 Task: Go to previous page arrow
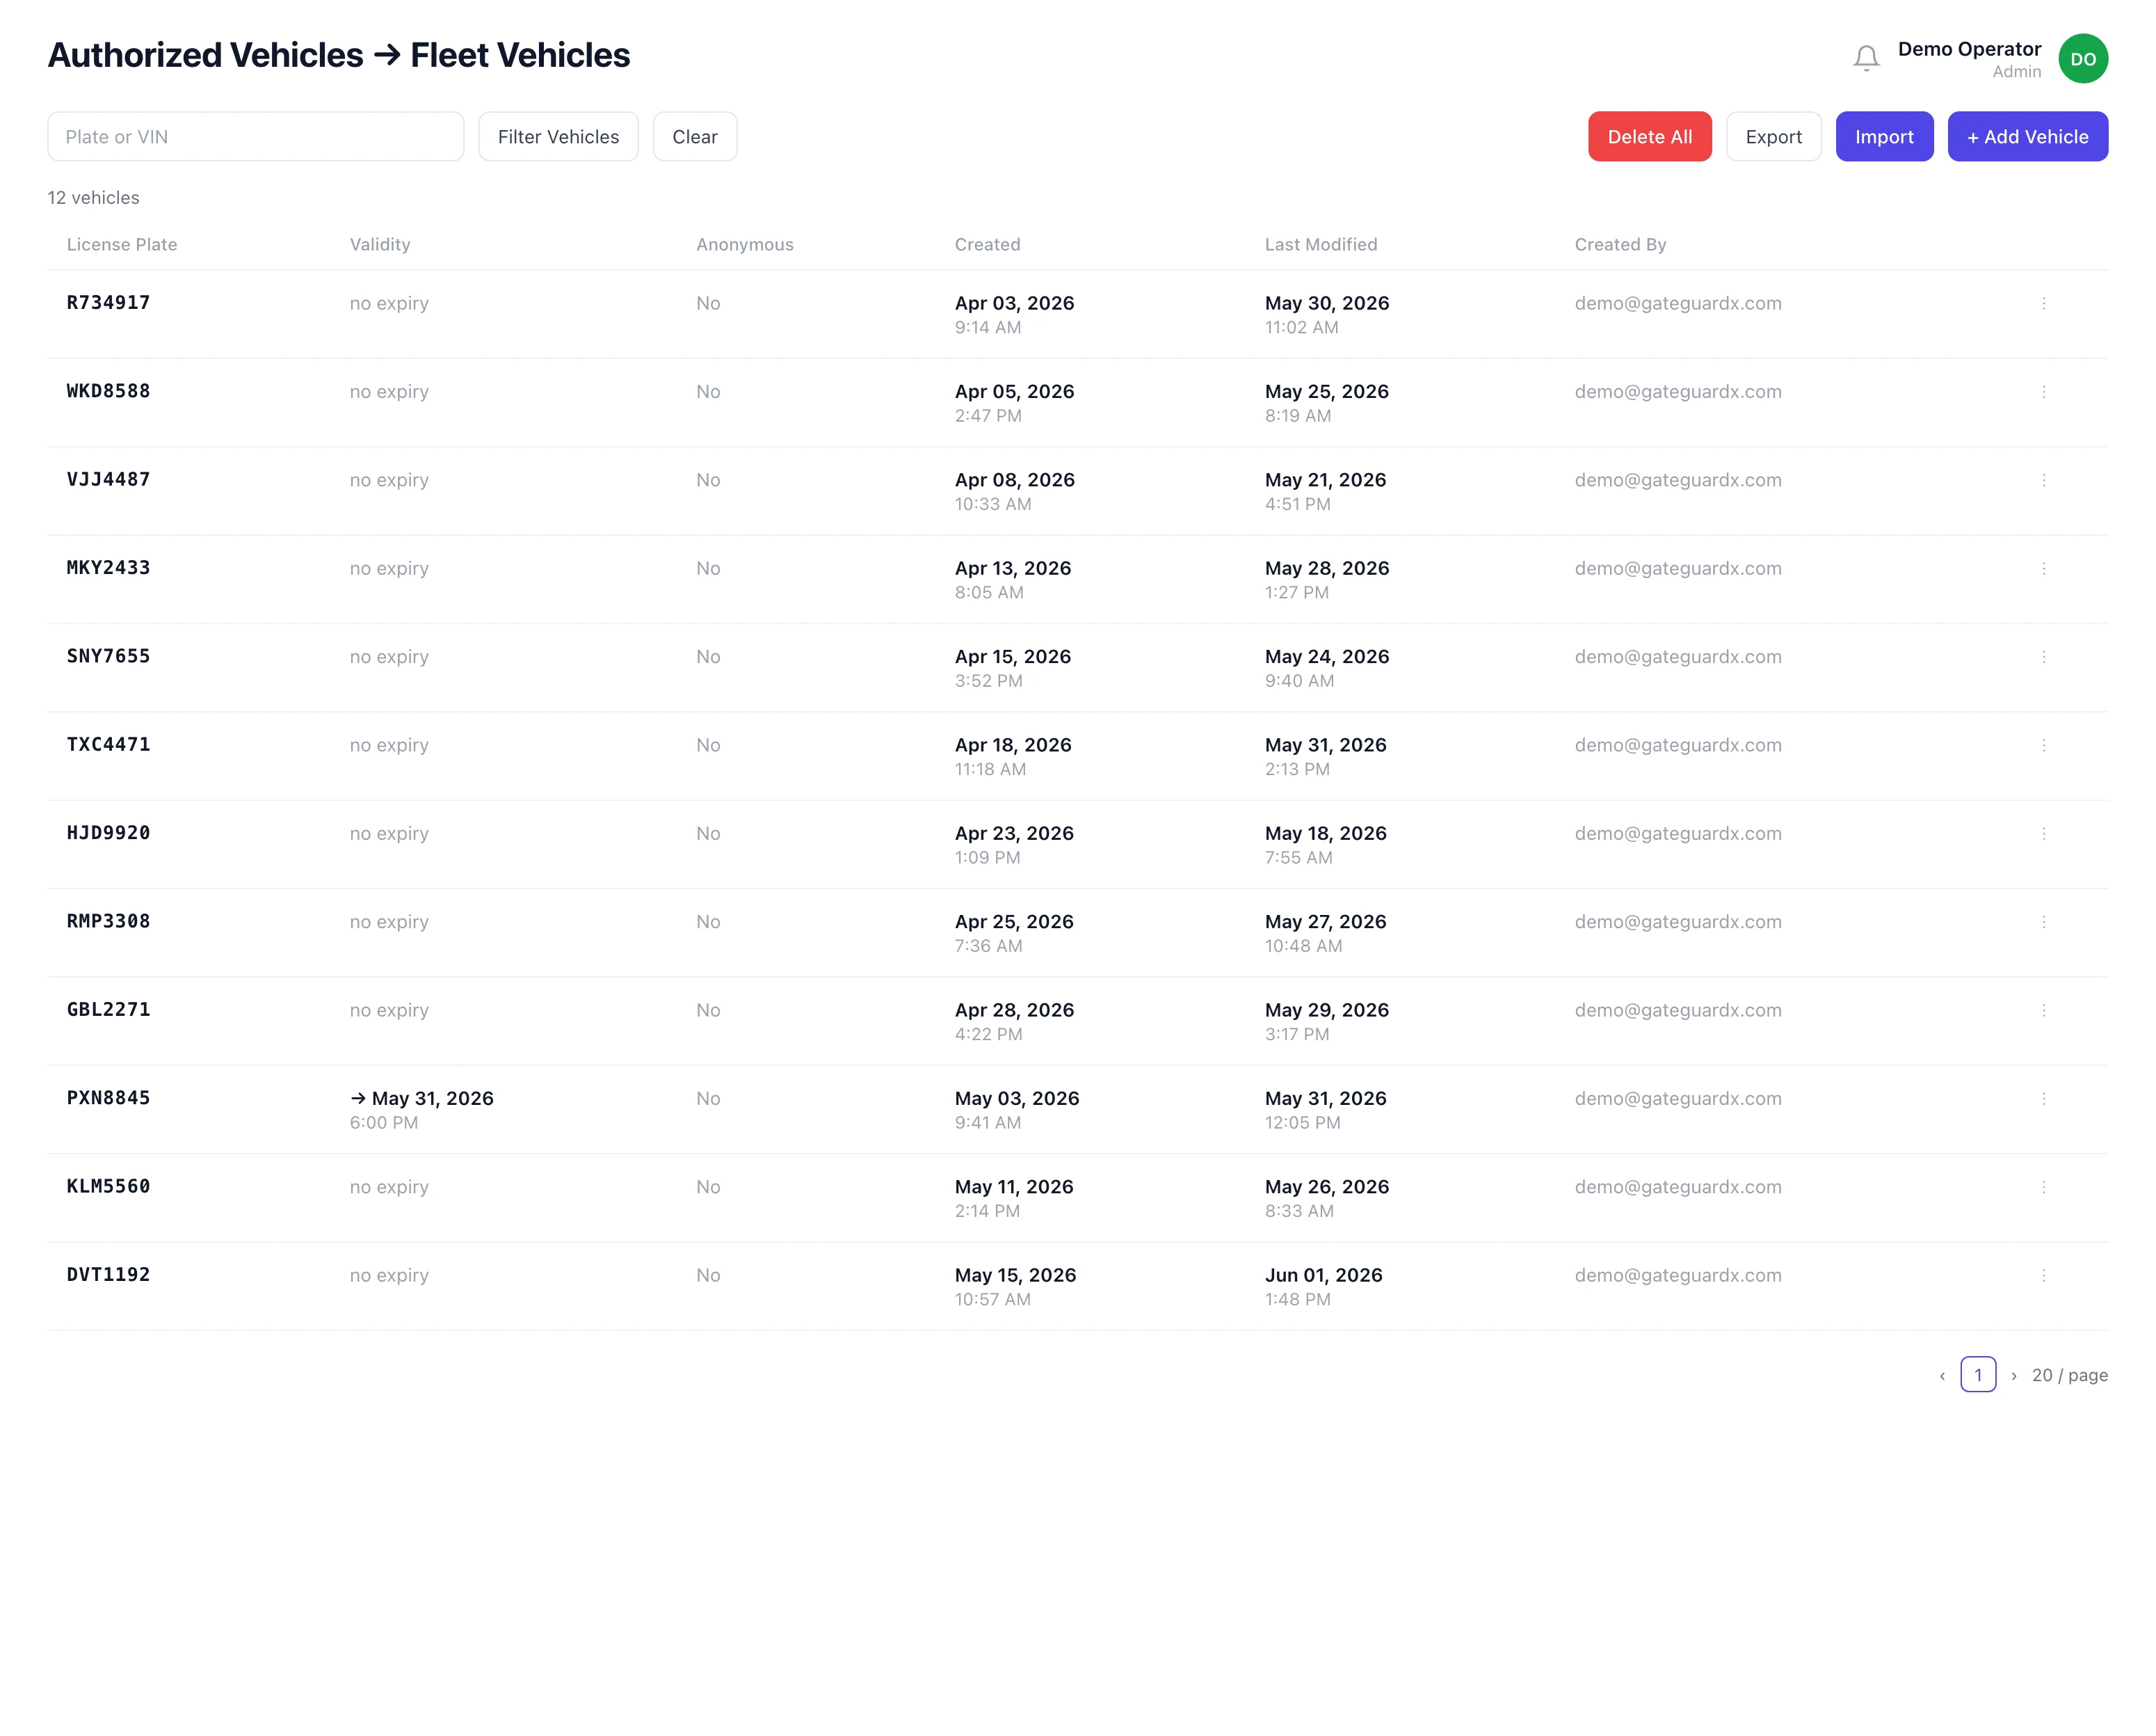tap(1942, 1376)
